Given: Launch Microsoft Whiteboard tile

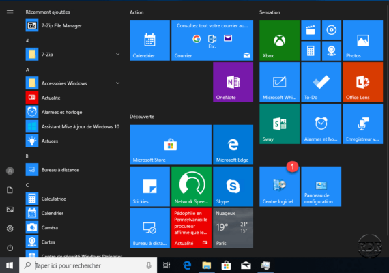Looking at the screenshot, I should tap(279, 82).
